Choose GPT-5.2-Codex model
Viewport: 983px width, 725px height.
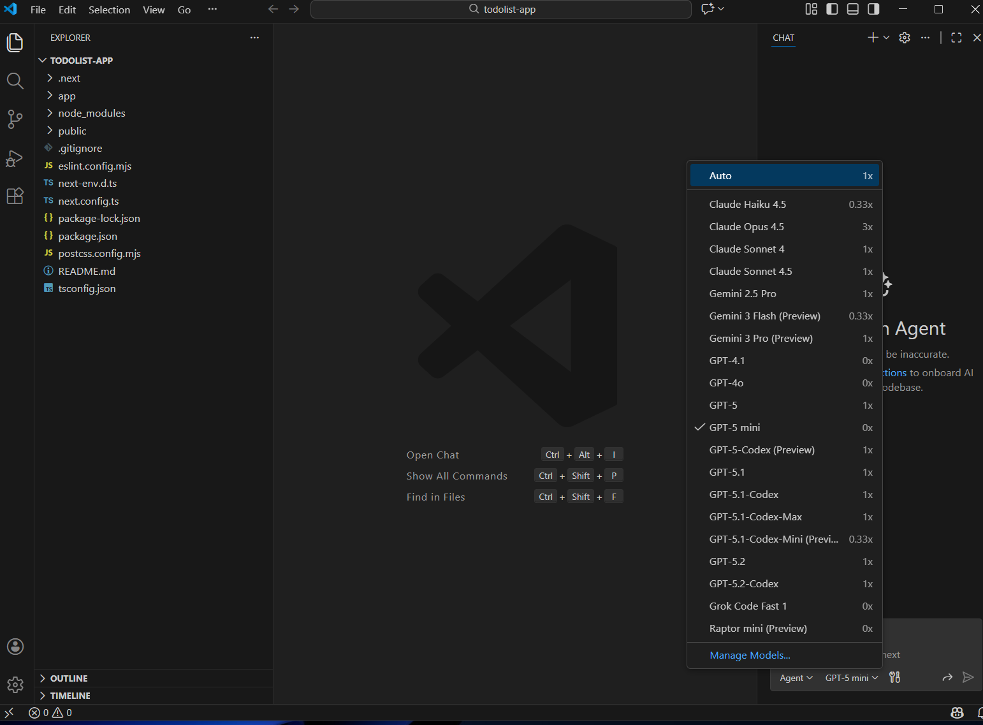coord(784,584)
